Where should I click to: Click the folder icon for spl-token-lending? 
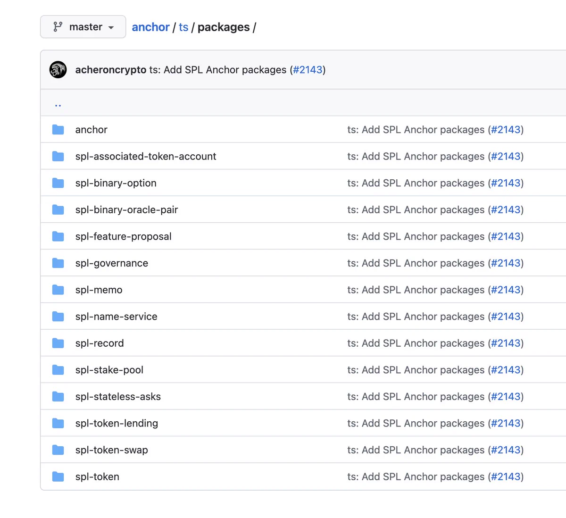click(58, 423)
